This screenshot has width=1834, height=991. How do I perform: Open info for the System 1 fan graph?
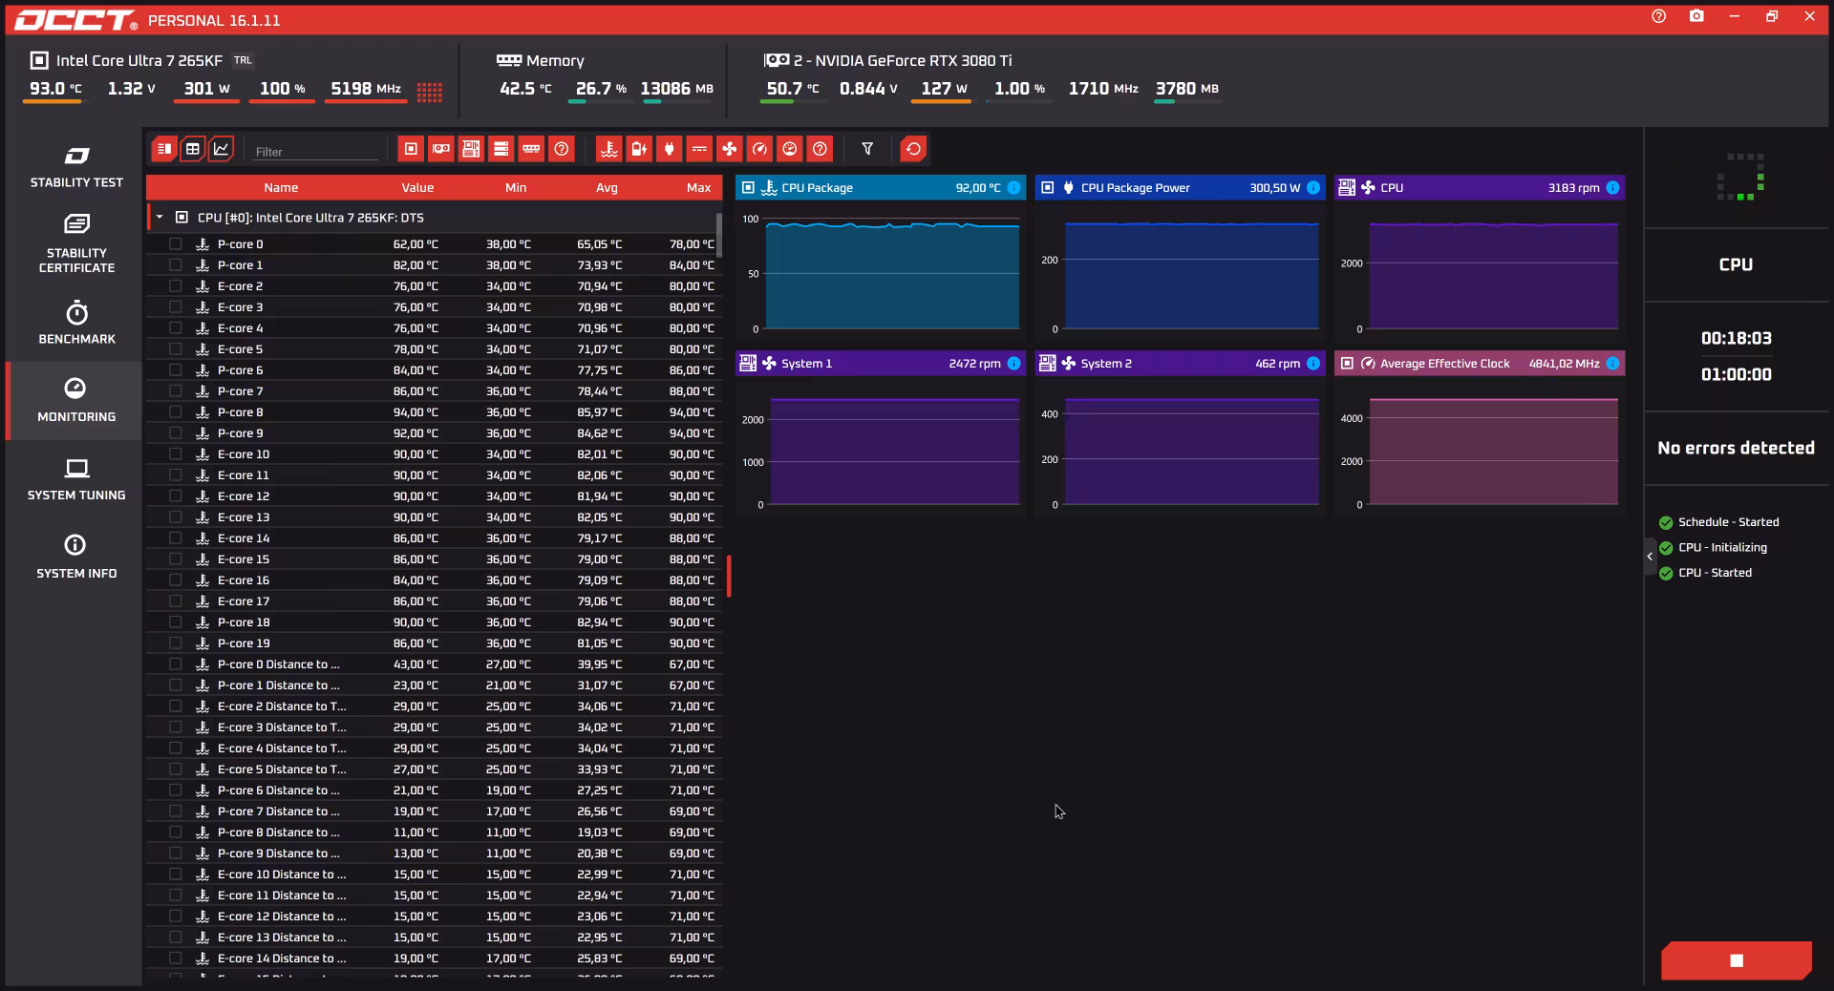point(1013,364)
